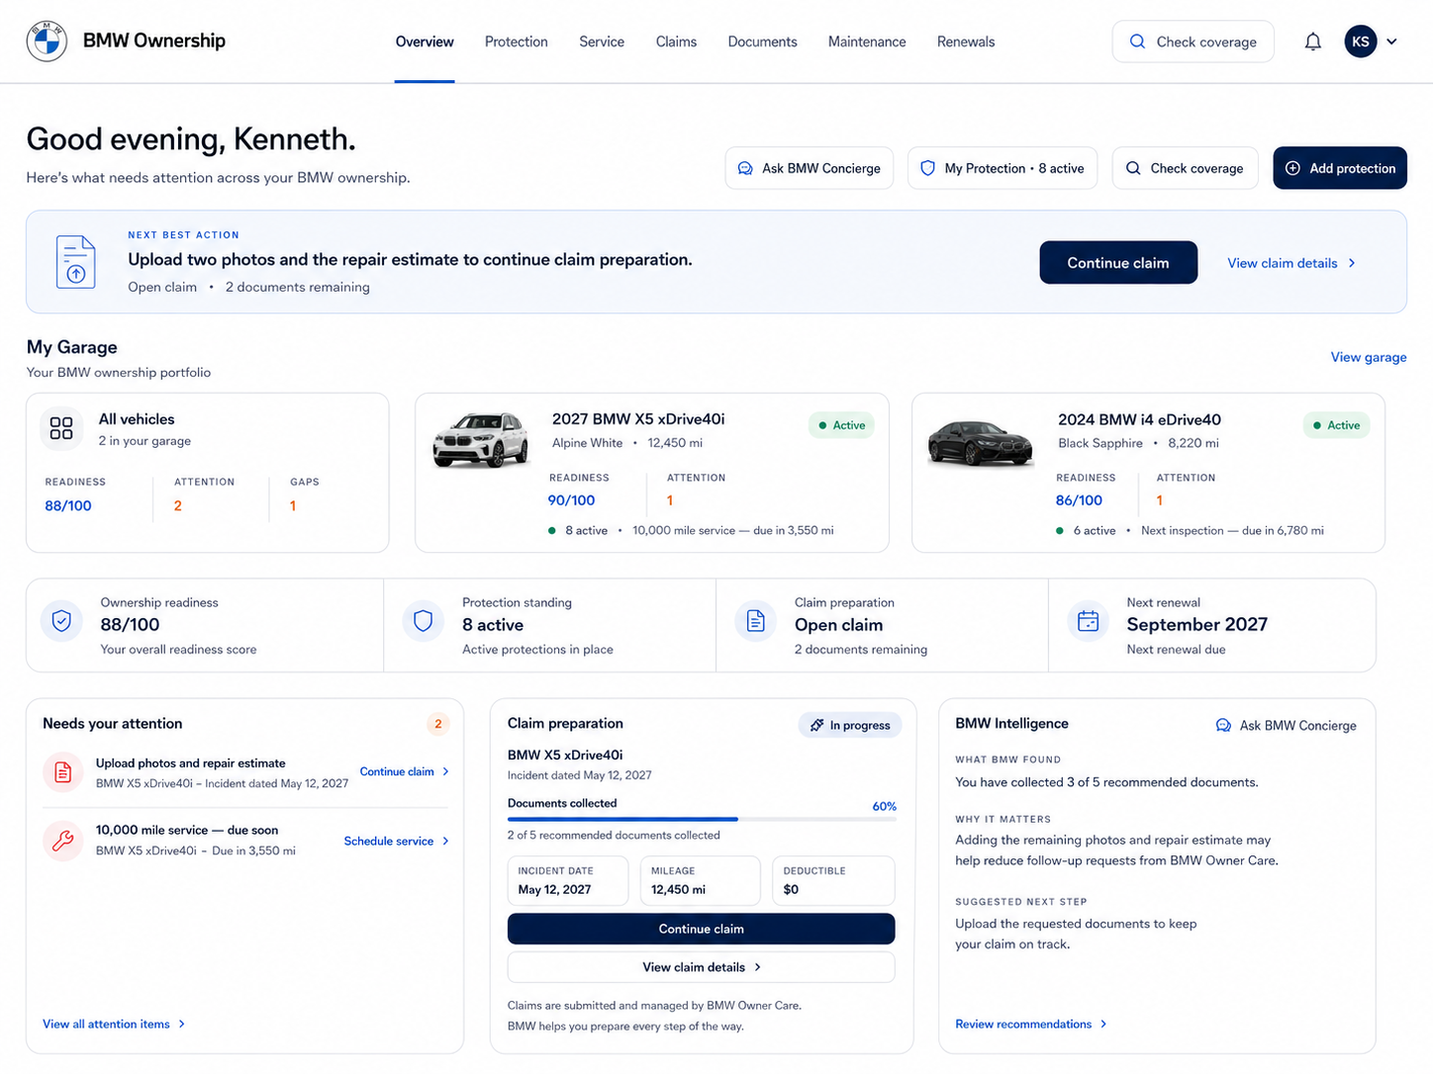
Task: Click the Protection standing shield icon
Action: coord(423,621)
